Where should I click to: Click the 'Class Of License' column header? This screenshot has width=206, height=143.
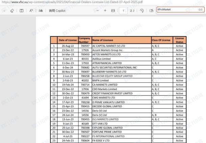[162, 40]
